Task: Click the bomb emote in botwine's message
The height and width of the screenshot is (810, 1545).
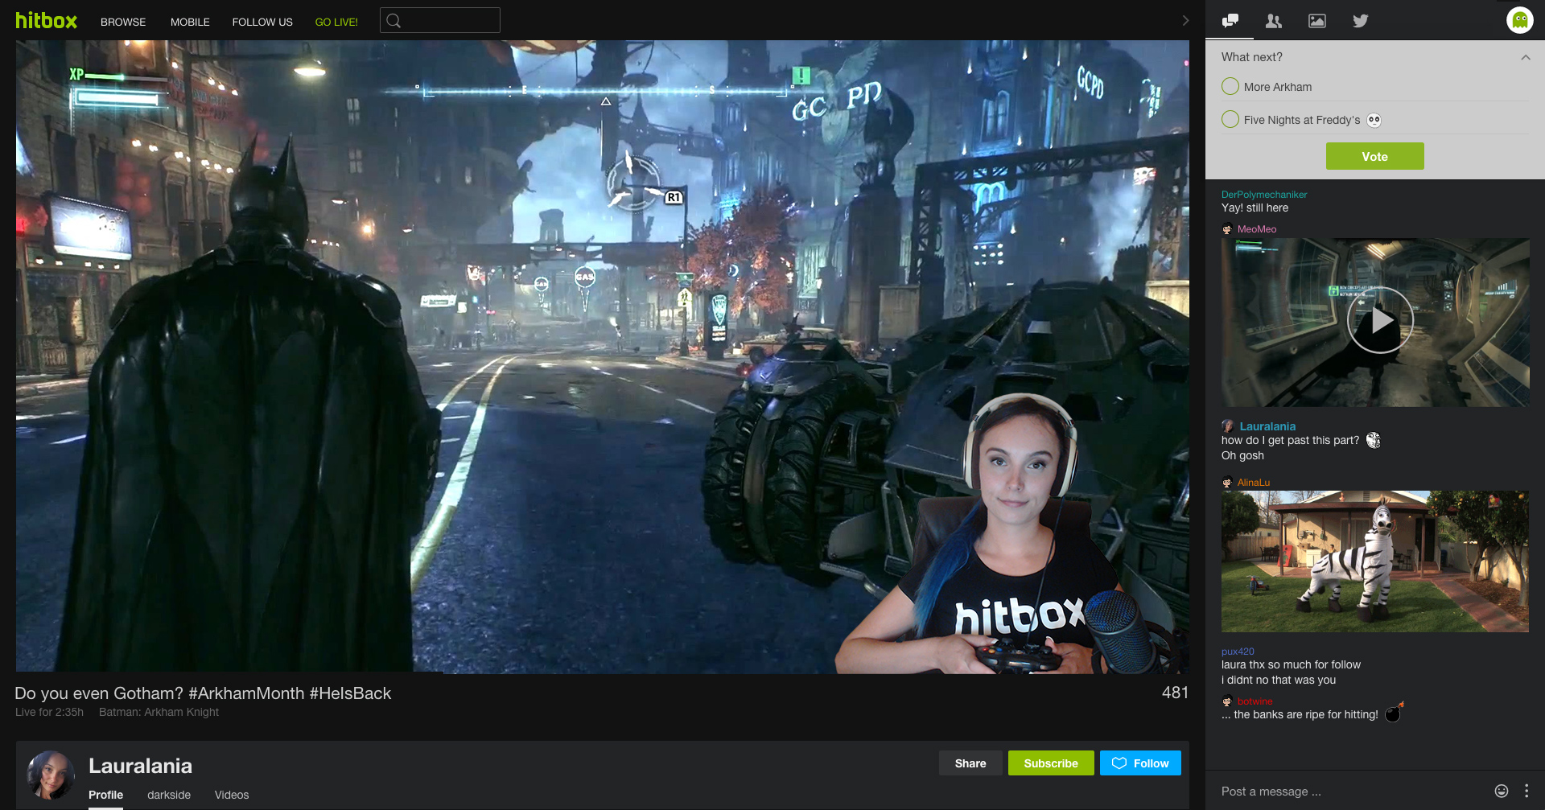Action: (x=1394, y=712)
